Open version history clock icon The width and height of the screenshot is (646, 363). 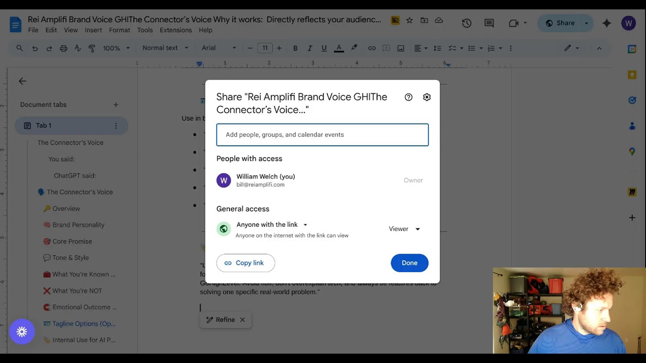point(467,23)
